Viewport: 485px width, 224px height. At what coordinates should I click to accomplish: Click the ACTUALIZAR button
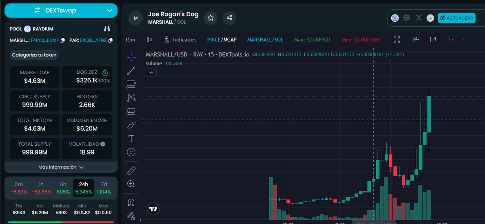tap(457, 18)
